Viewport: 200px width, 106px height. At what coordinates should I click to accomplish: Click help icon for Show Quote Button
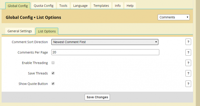[x=188, y=84]
